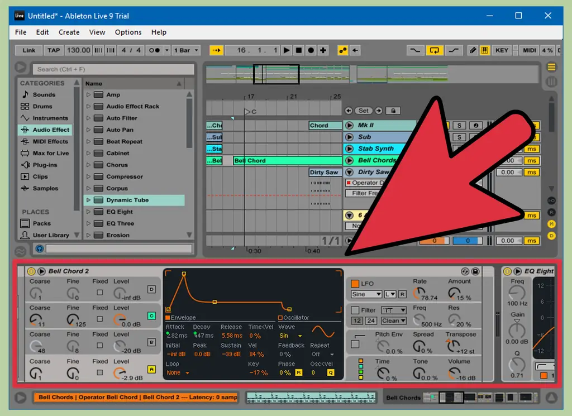Expand the Dynamic Tube folder
Viewport: 572px width, 416px height.
point(88,200)
